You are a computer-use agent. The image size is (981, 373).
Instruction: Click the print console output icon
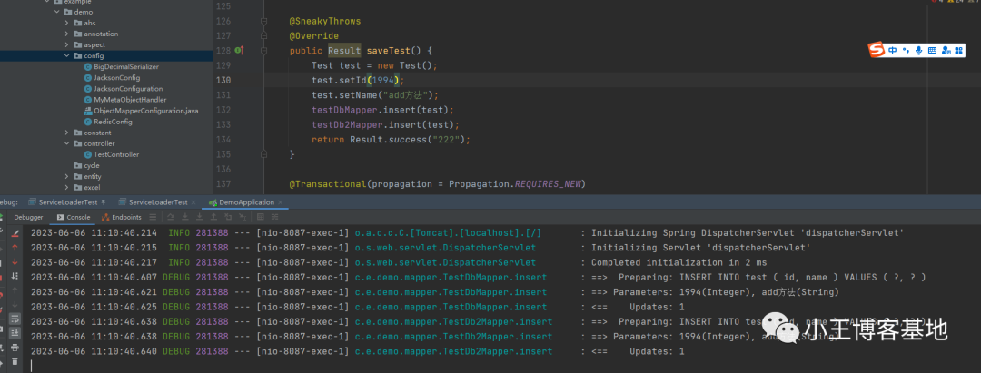coord(15,348)
